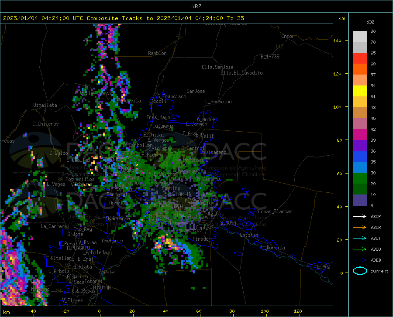Click the 'Clla.El_Cavadito' map label

tap(241, 73)
